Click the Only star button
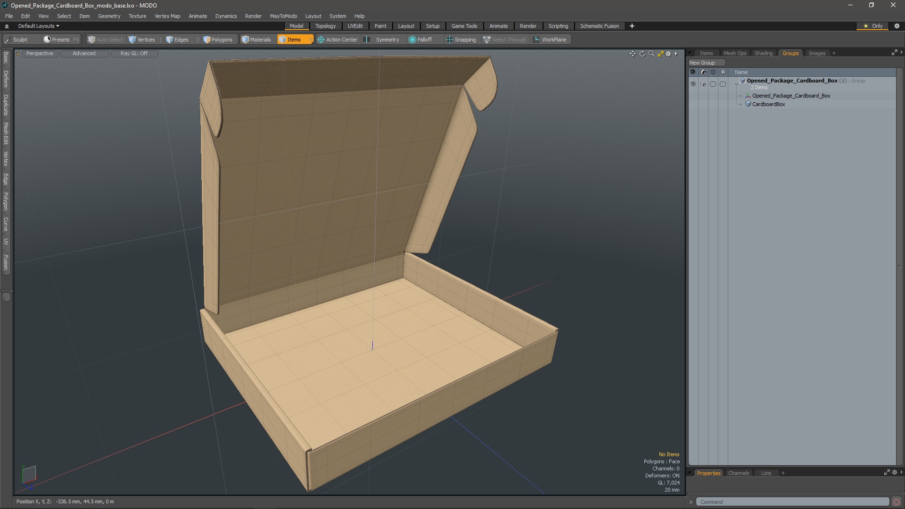This screenshot has height=509, width=905. 873,26
